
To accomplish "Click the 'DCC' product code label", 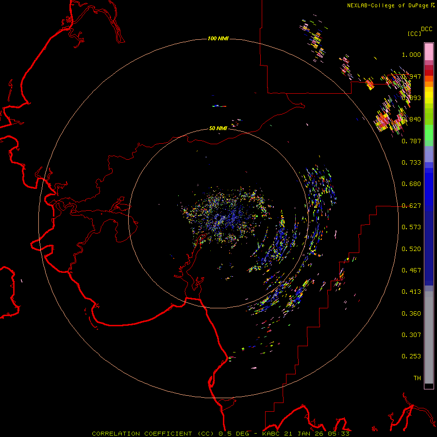I will (x=426, y=29).
